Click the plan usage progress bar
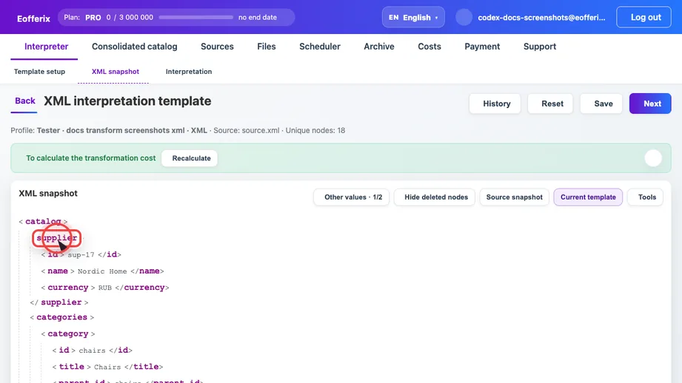The width and height of the screenshot is (682, 383). pos(195,17)
